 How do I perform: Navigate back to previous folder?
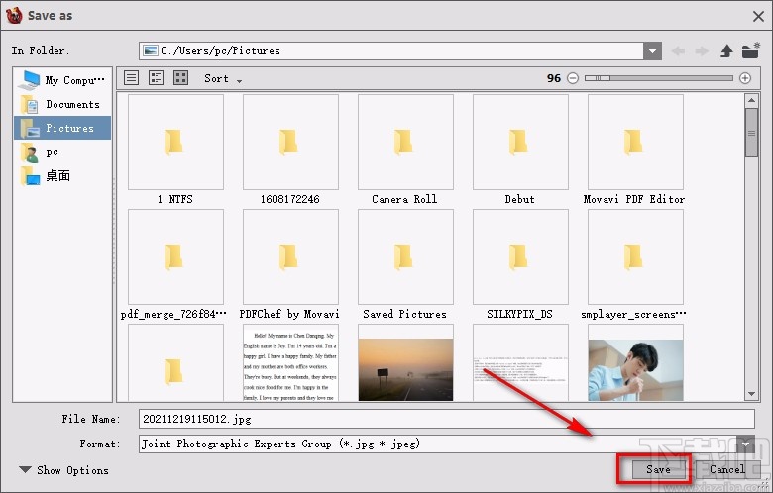point(678,50)
